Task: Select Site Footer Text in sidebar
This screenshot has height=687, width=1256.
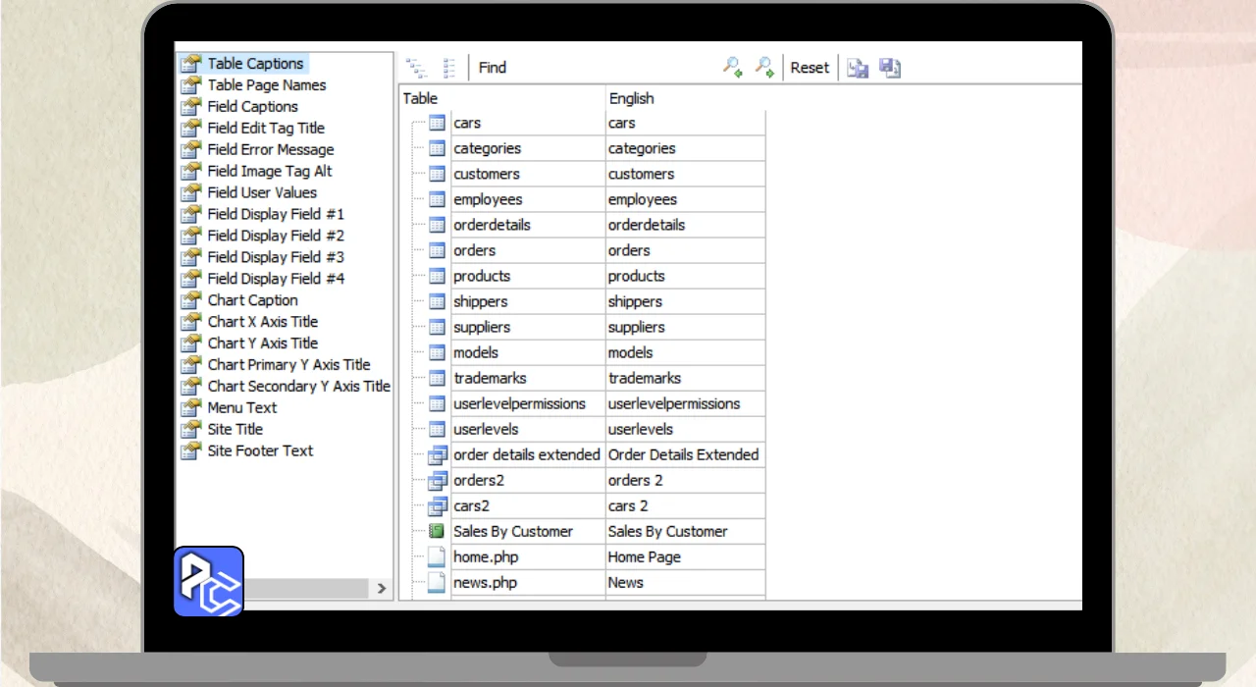Action: point(260,450)
